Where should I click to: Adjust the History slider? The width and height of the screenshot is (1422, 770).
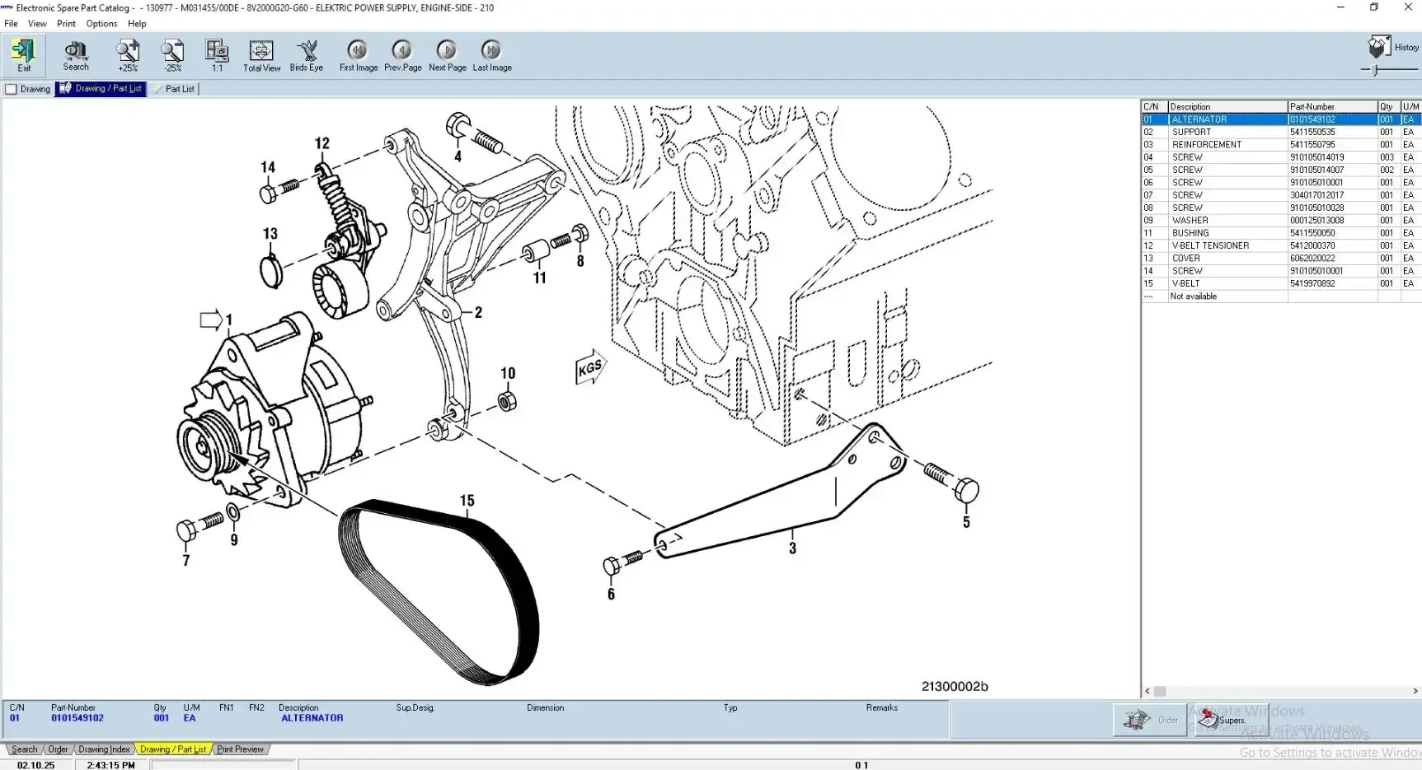coord(1373,70)
